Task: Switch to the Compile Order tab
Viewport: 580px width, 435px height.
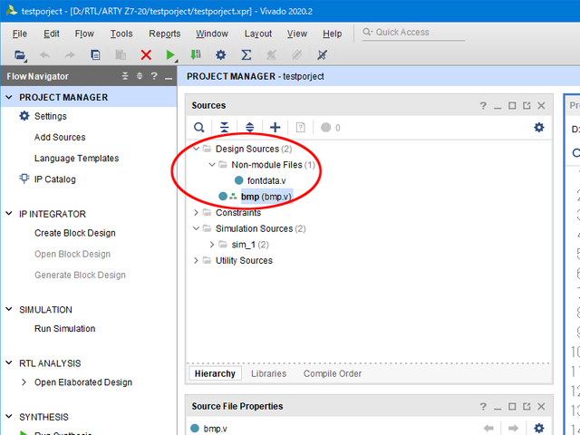Action: pyautogui.click(x=332, y=373)
